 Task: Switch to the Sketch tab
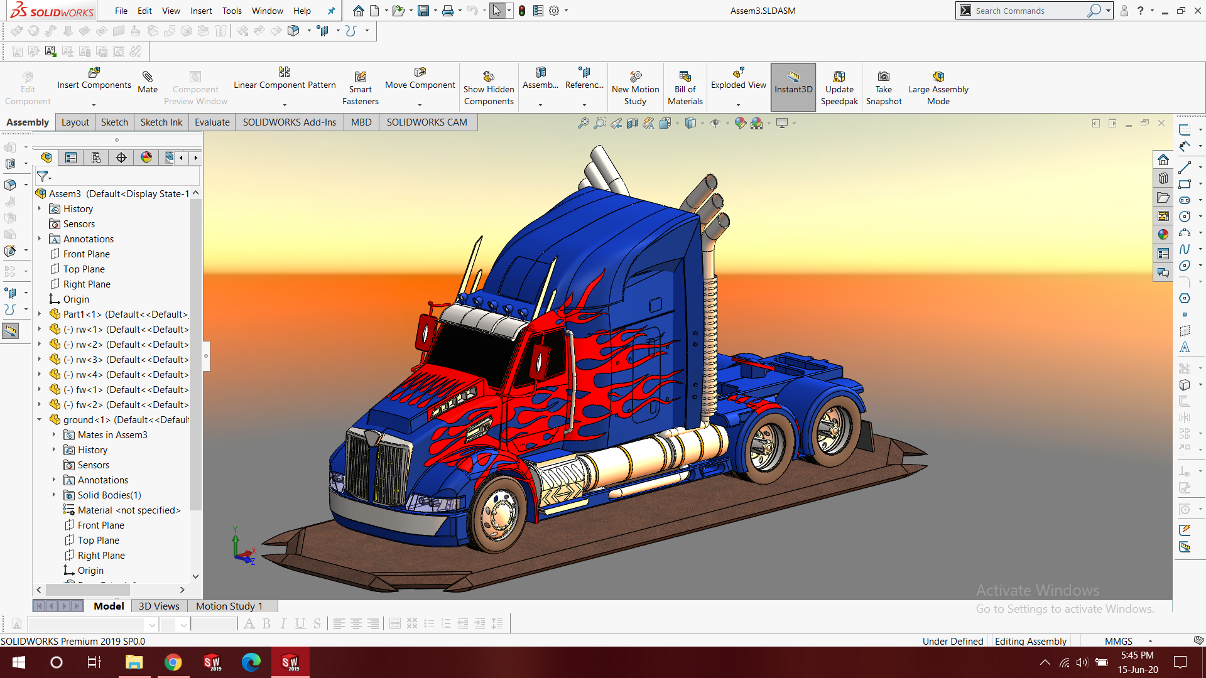coord(114,122)
